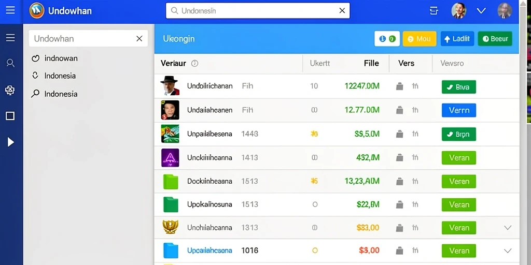Screen dimensions: 531x265
Task: Open the Upokalhosuna green folder icon
Action: [x=171, y=204]
